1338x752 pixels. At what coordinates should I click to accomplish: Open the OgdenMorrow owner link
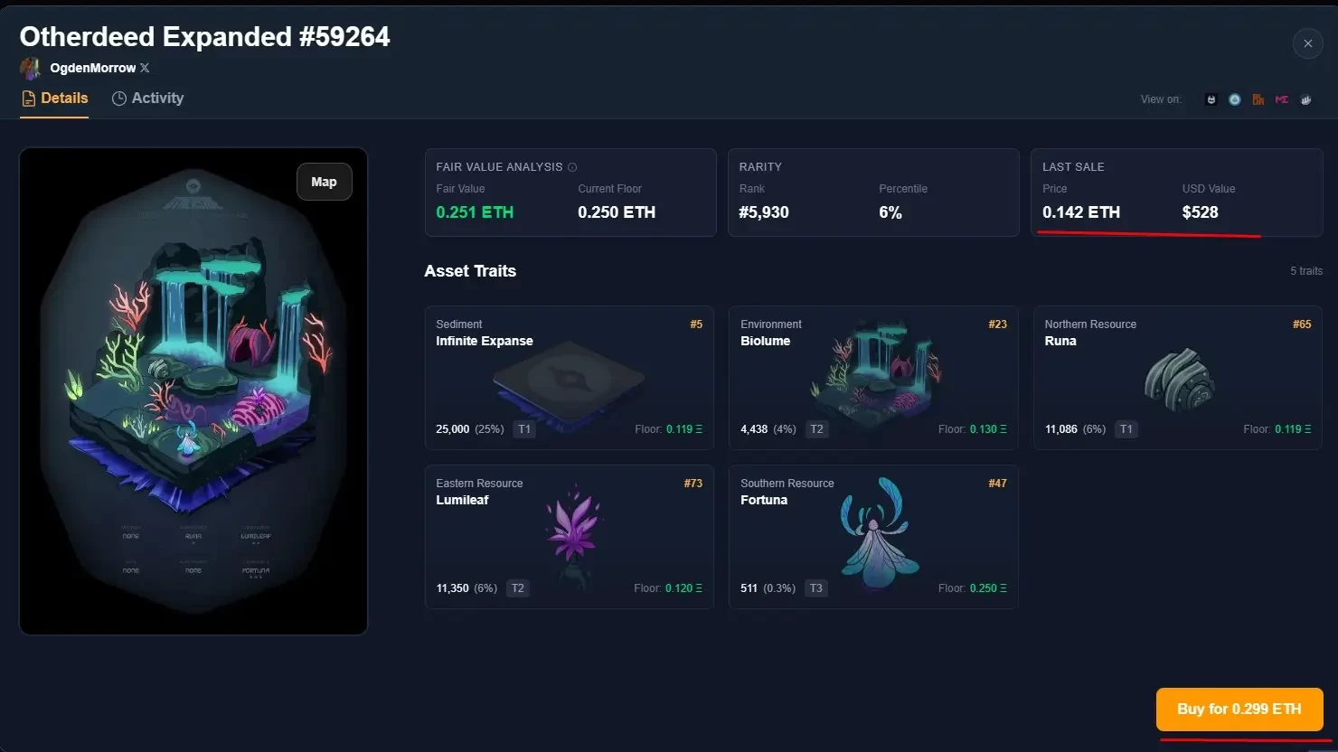pyautogui.click(x=93, y=68)
